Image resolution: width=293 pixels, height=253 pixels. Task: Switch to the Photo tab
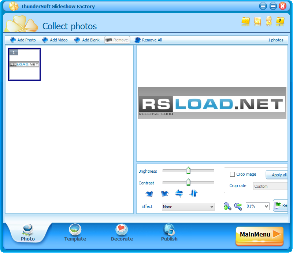(28, 232)
